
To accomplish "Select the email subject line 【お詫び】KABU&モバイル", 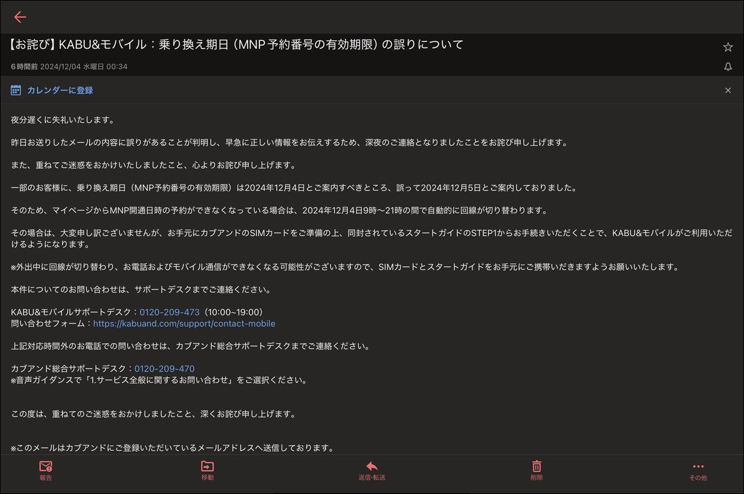I will [x=236, y=45].
